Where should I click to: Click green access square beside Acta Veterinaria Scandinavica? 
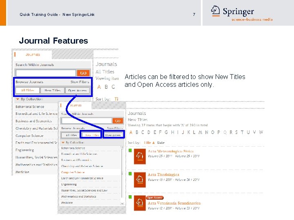coord(130,197)
